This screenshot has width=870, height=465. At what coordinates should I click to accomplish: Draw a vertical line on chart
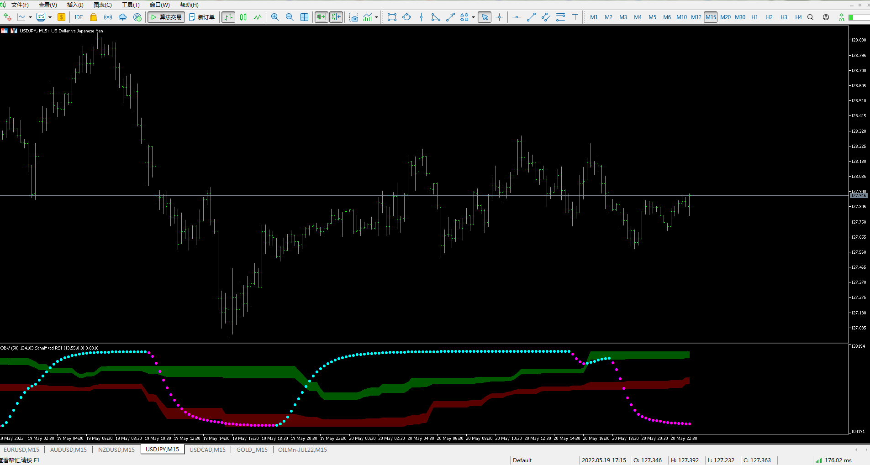coord(421,17)
